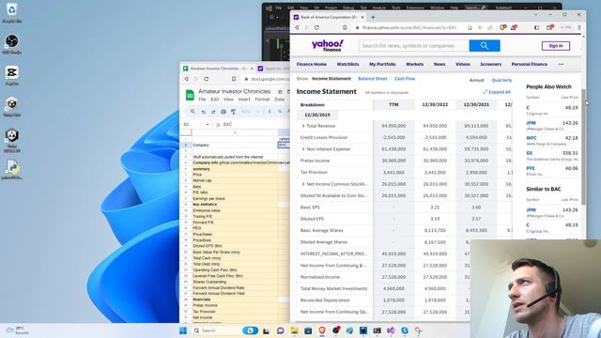Expand the Total Revenue row

point(303,126)
